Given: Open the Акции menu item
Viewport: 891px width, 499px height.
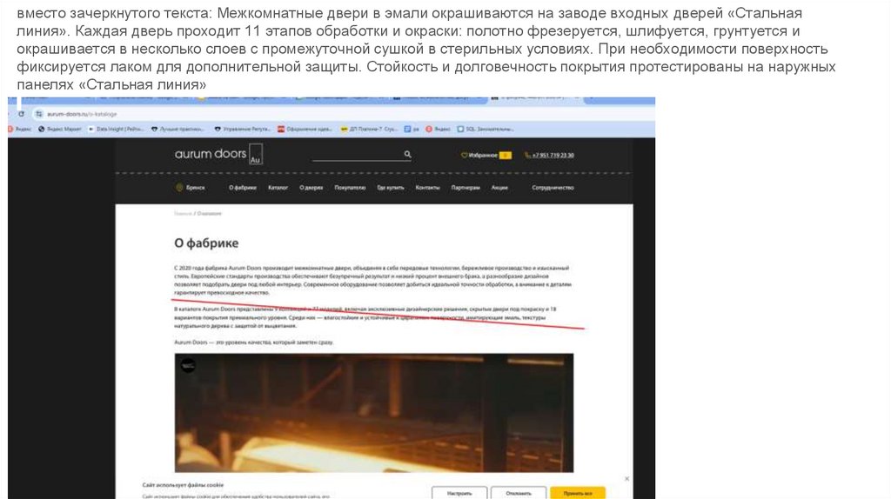Looking at the screenshot, I should (499, 187).
